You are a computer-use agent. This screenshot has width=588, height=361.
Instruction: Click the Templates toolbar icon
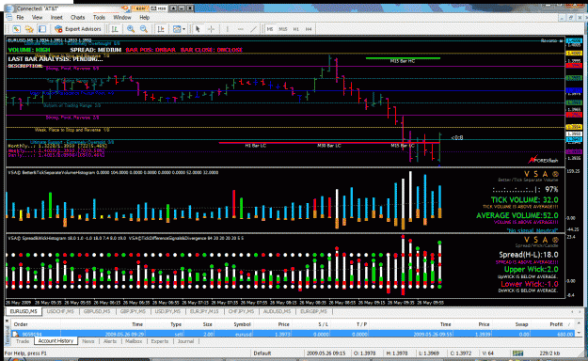(177, 29)
